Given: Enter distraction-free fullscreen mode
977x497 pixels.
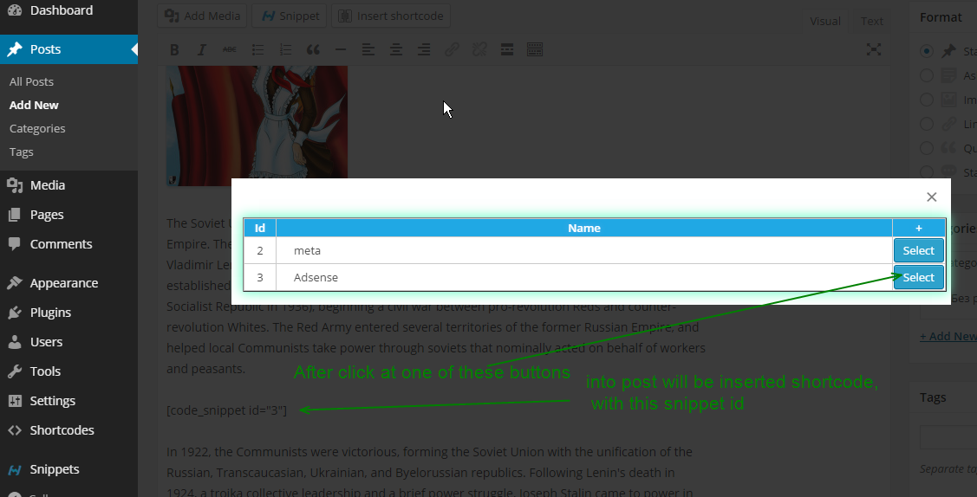Looking at the screenshot, I should click(x=874, y=49).
